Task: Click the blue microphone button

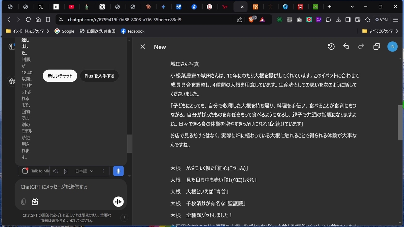Action: (x=119, y=171)
